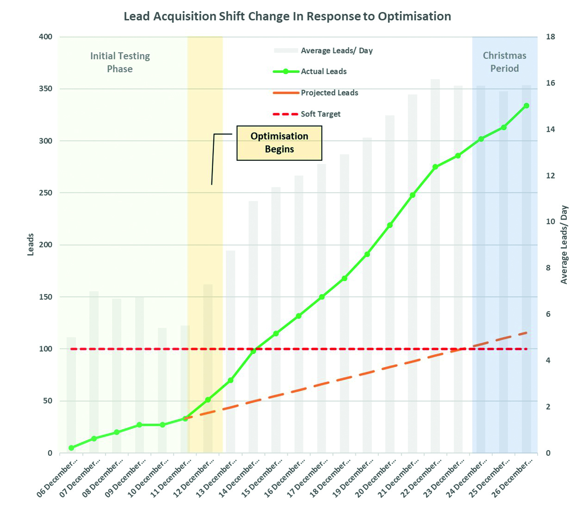Screen dimensions: 576x515
Task: Click the 16 value on right axis
Action: tap(551, 83)
